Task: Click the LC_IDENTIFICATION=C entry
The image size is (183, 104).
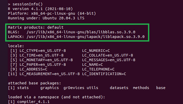Action: (x=104, y=74)
